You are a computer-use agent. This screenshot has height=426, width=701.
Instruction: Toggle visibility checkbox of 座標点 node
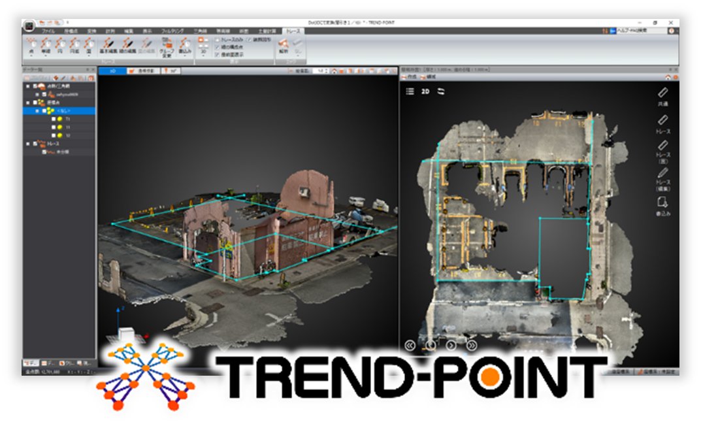pyautogui.click(x=35, y=103)
